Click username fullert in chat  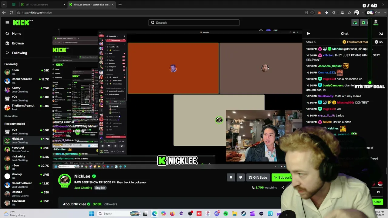pos(327,122)
